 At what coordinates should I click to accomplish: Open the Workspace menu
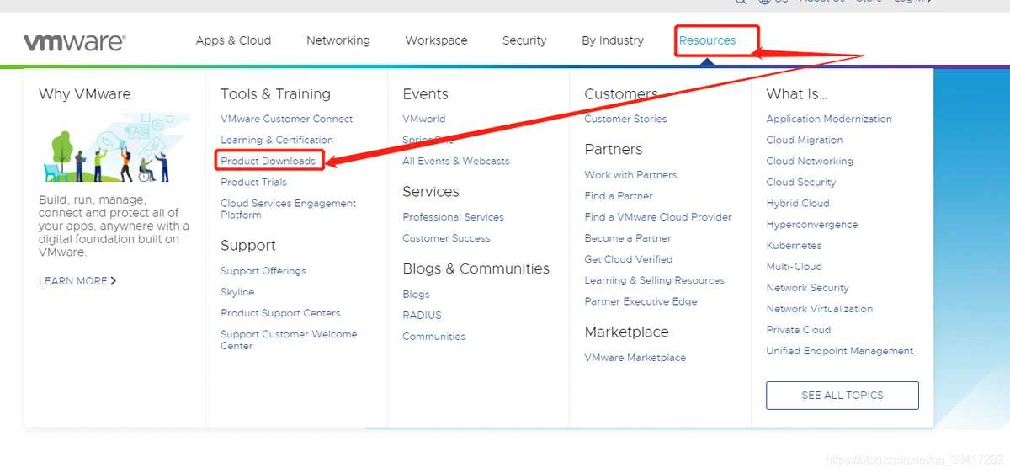point(436,40)
